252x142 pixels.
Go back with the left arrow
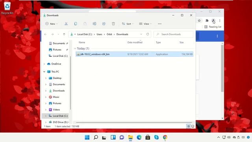point(46,34)
